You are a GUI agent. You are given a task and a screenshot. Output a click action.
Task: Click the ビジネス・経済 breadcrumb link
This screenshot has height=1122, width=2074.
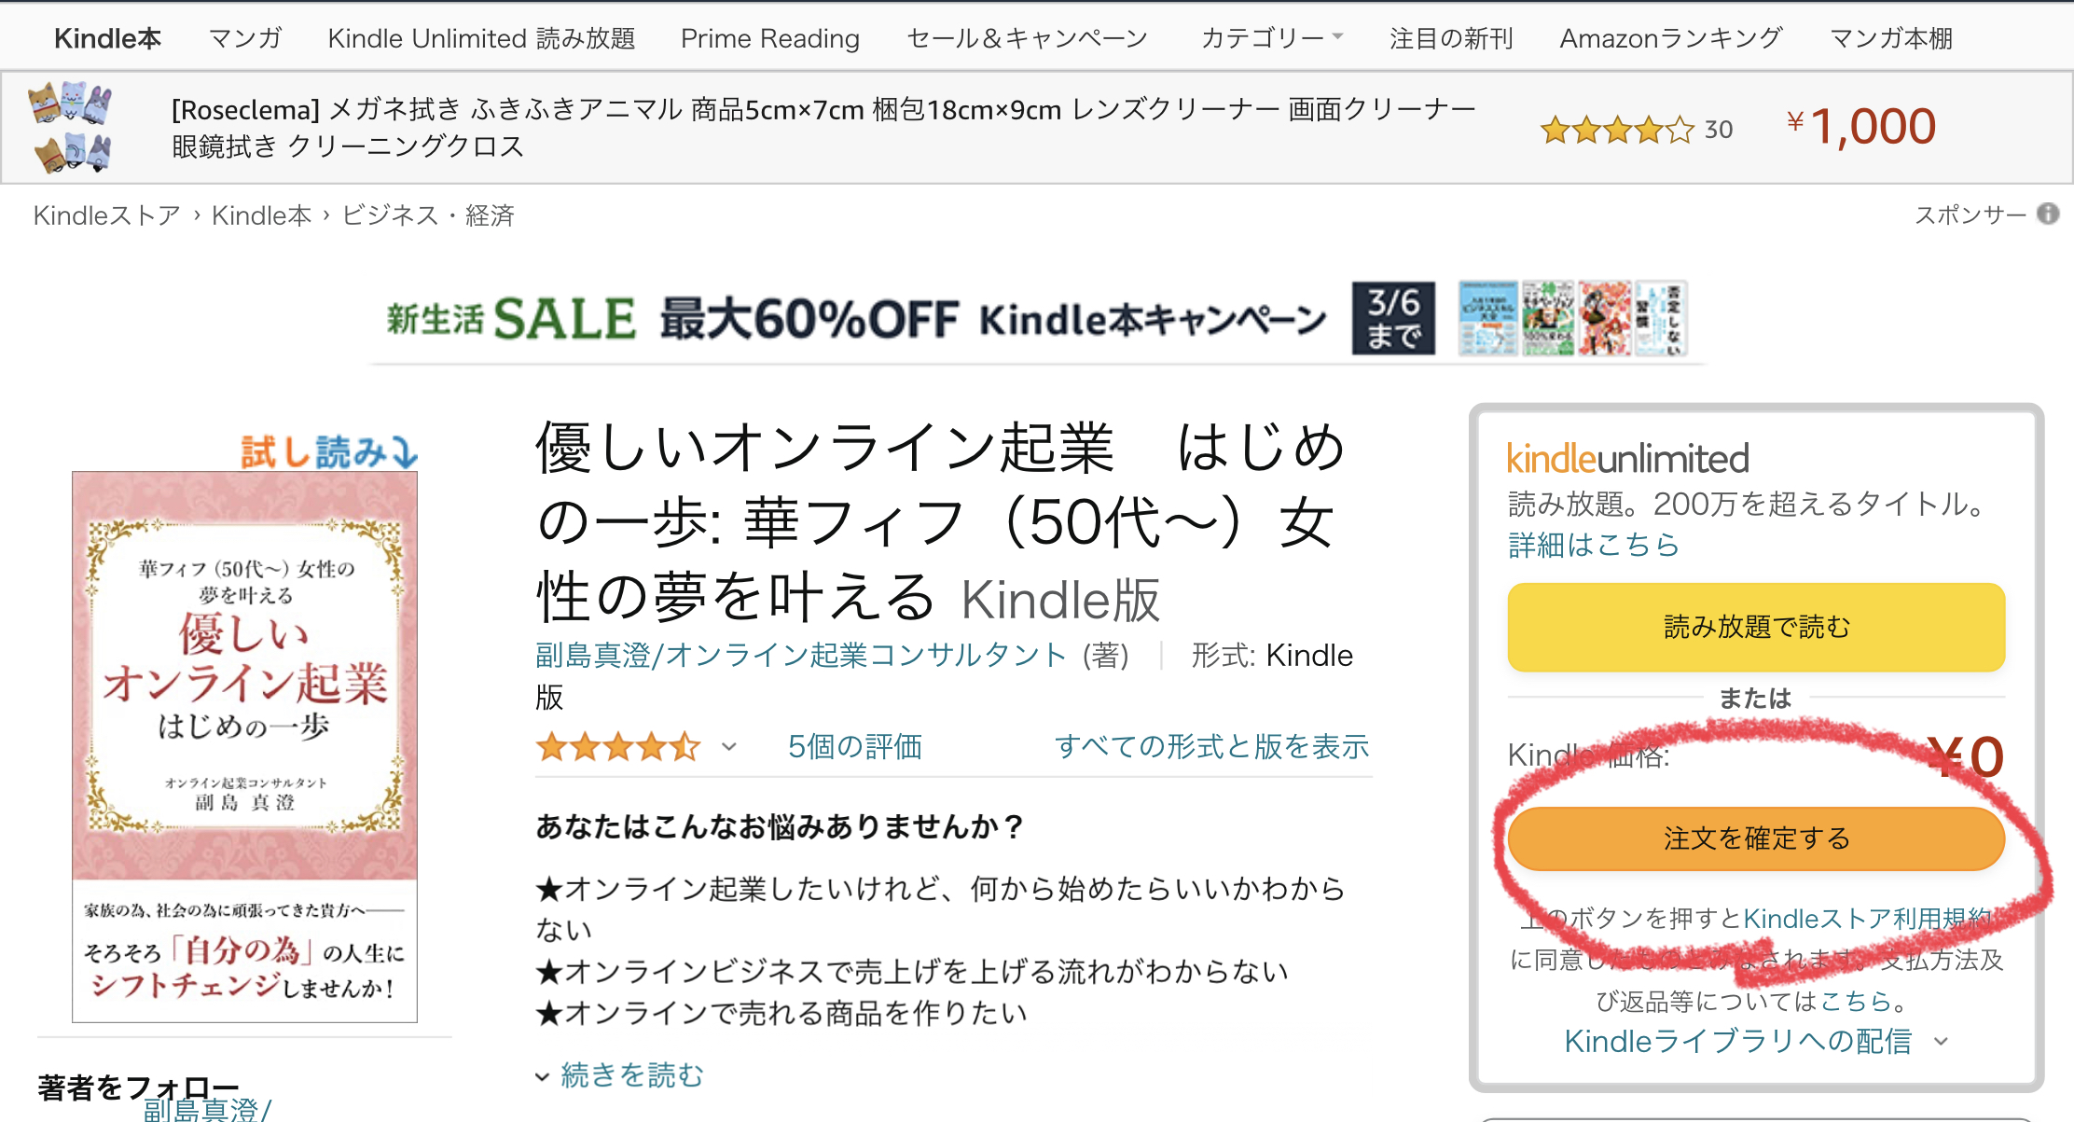pos(428,215)
